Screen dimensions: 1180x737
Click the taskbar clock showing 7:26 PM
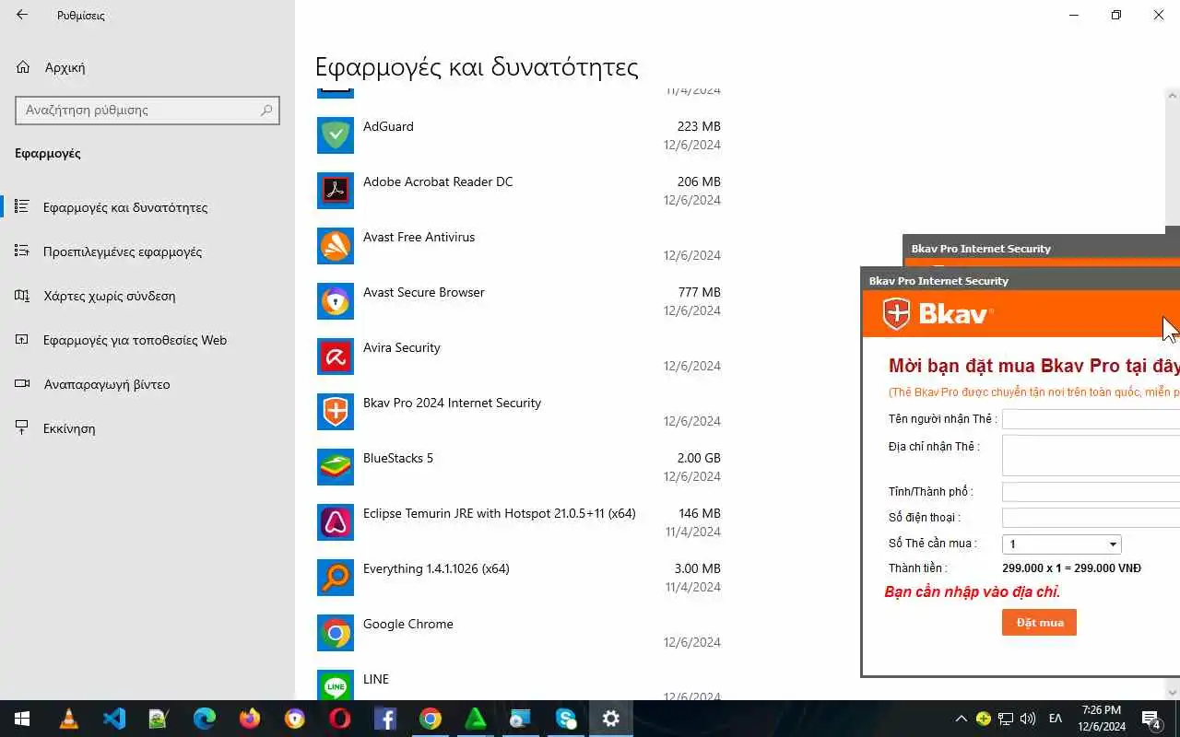tap(1102, 710)
